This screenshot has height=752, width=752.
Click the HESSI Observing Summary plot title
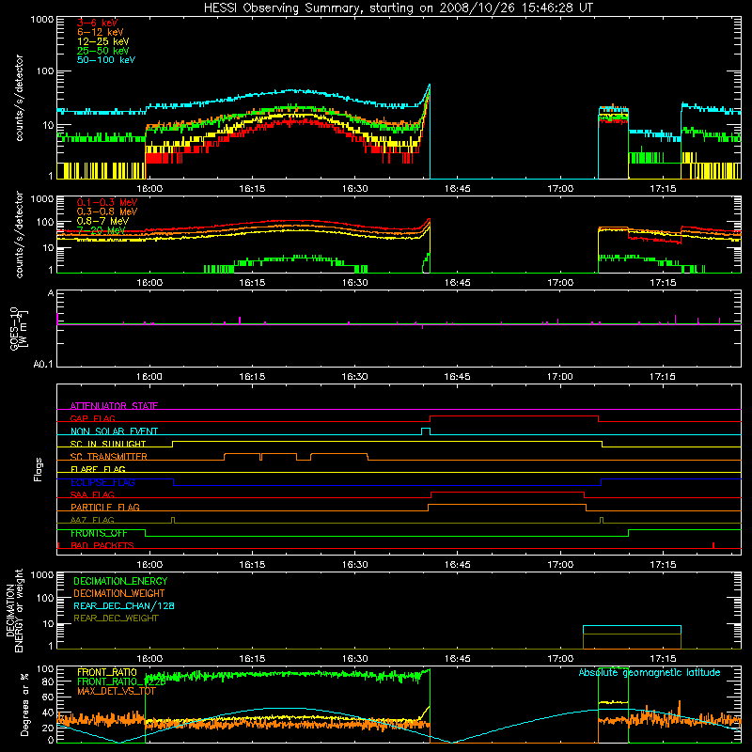[x=398, y=8]
